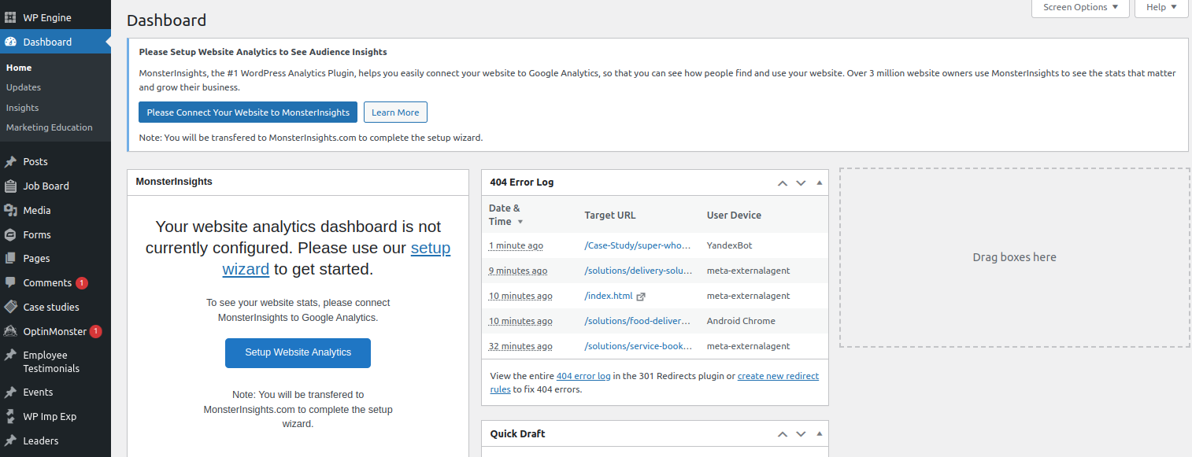
Task: Open the /Case-Study/super-who... target URL
Action: click(x=638, y=245)
